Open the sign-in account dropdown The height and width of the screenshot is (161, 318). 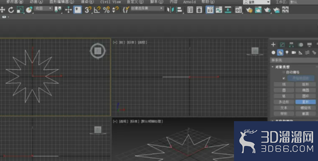(257, 2)
